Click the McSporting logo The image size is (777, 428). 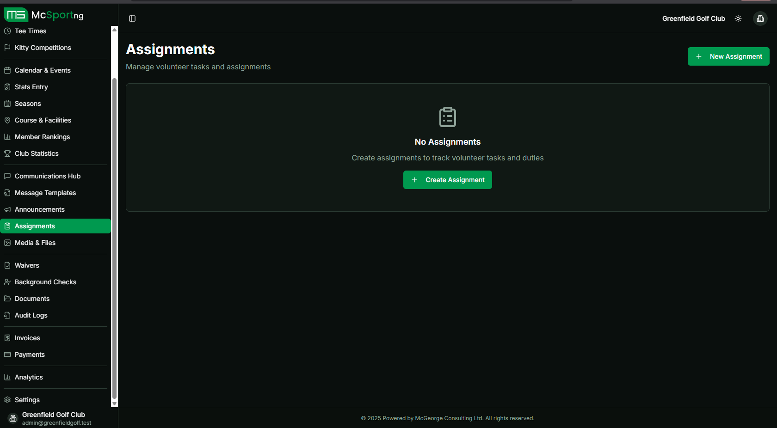[x=44, y=15]
